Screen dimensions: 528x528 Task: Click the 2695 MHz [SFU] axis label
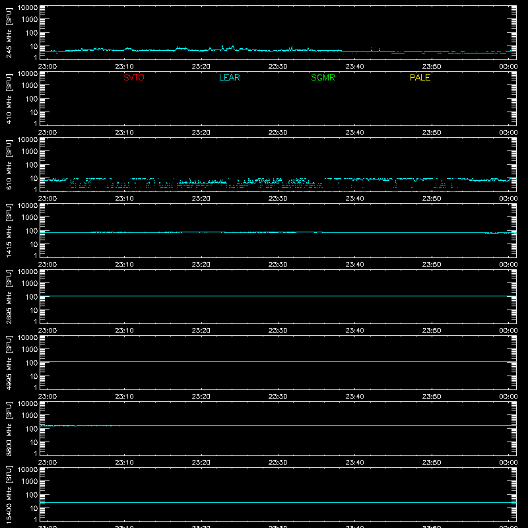pyautogui.click(x=9, y=296)
